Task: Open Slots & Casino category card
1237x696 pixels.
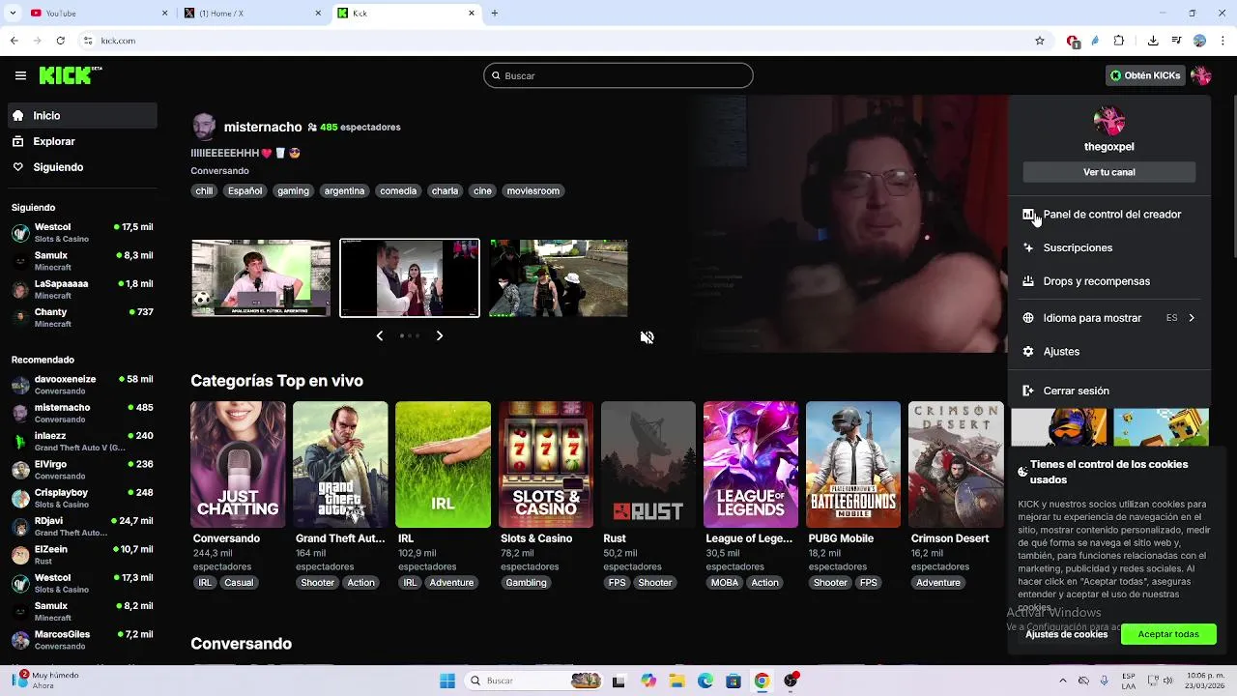Action: click(545, 465)
